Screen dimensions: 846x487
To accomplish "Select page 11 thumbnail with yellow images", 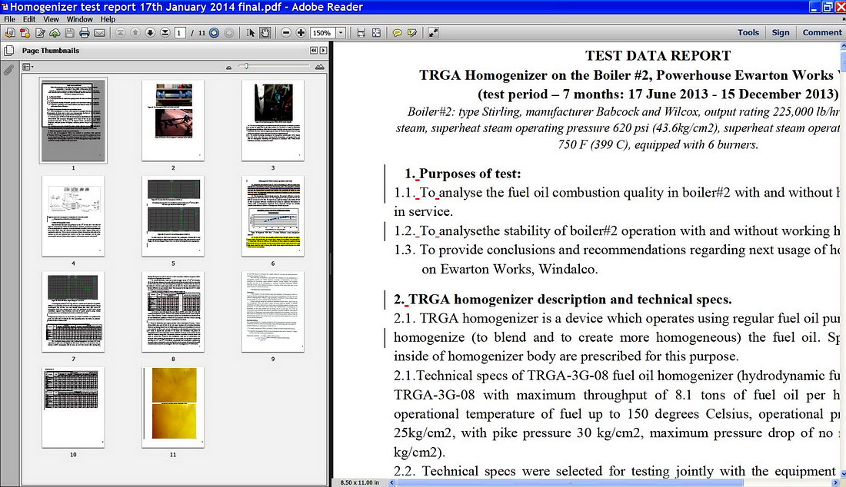I will click(x=173, y=407).
